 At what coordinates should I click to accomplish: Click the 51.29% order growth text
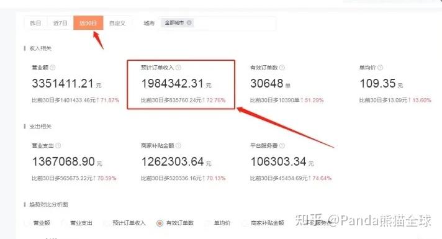click(314, 100)
